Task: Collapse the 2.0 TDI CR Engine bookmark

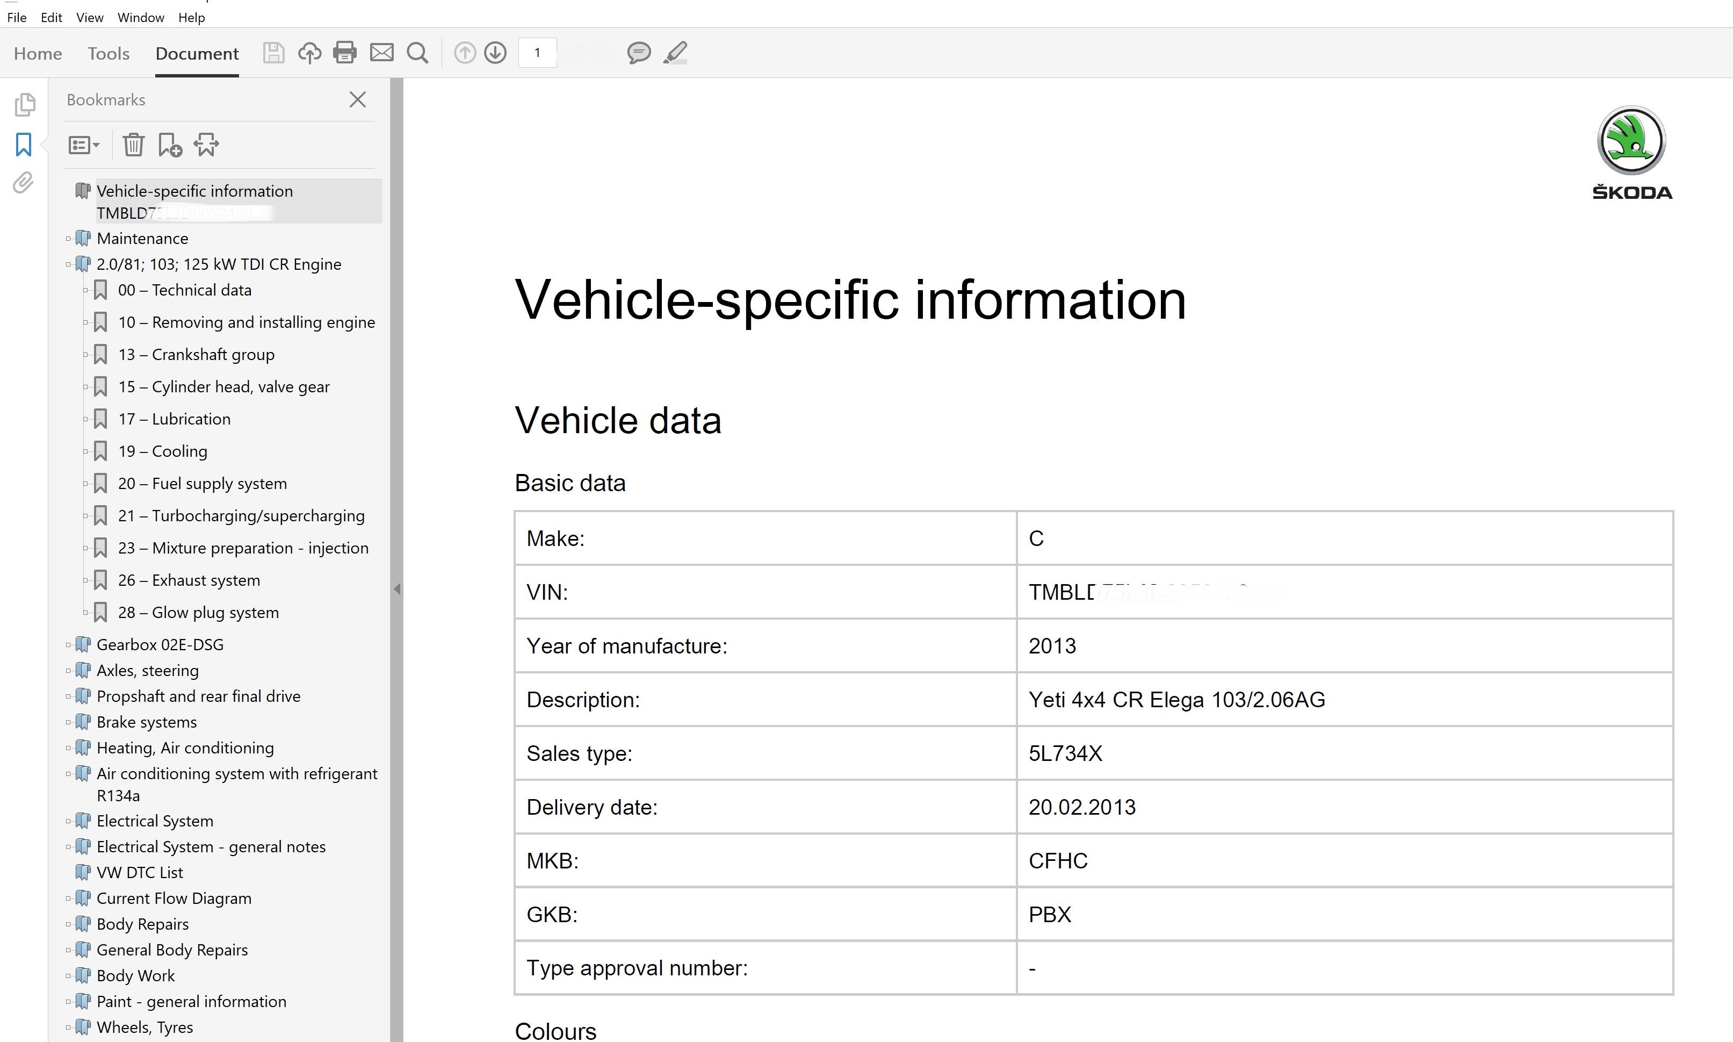Action: [x=68, y=265]
